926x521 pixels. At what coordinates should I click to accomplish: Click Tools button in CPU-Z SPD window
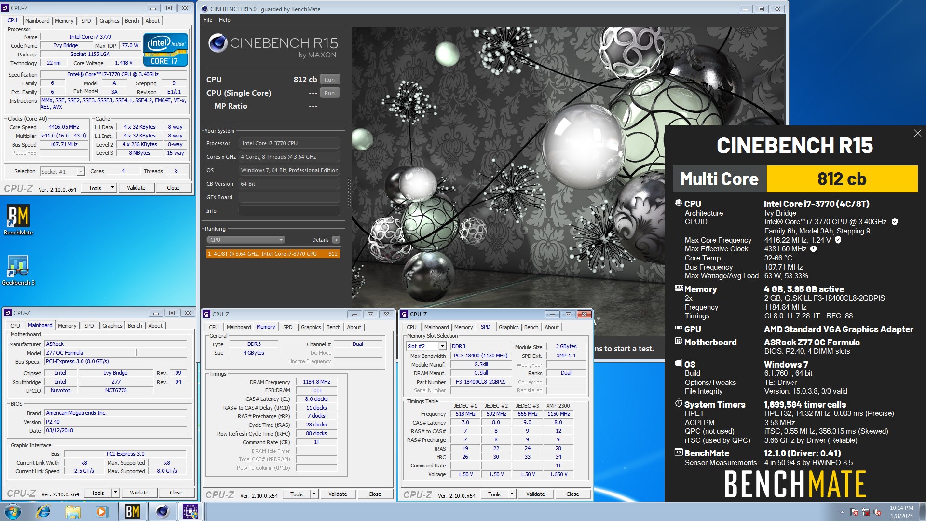click(x=494, y=494)
